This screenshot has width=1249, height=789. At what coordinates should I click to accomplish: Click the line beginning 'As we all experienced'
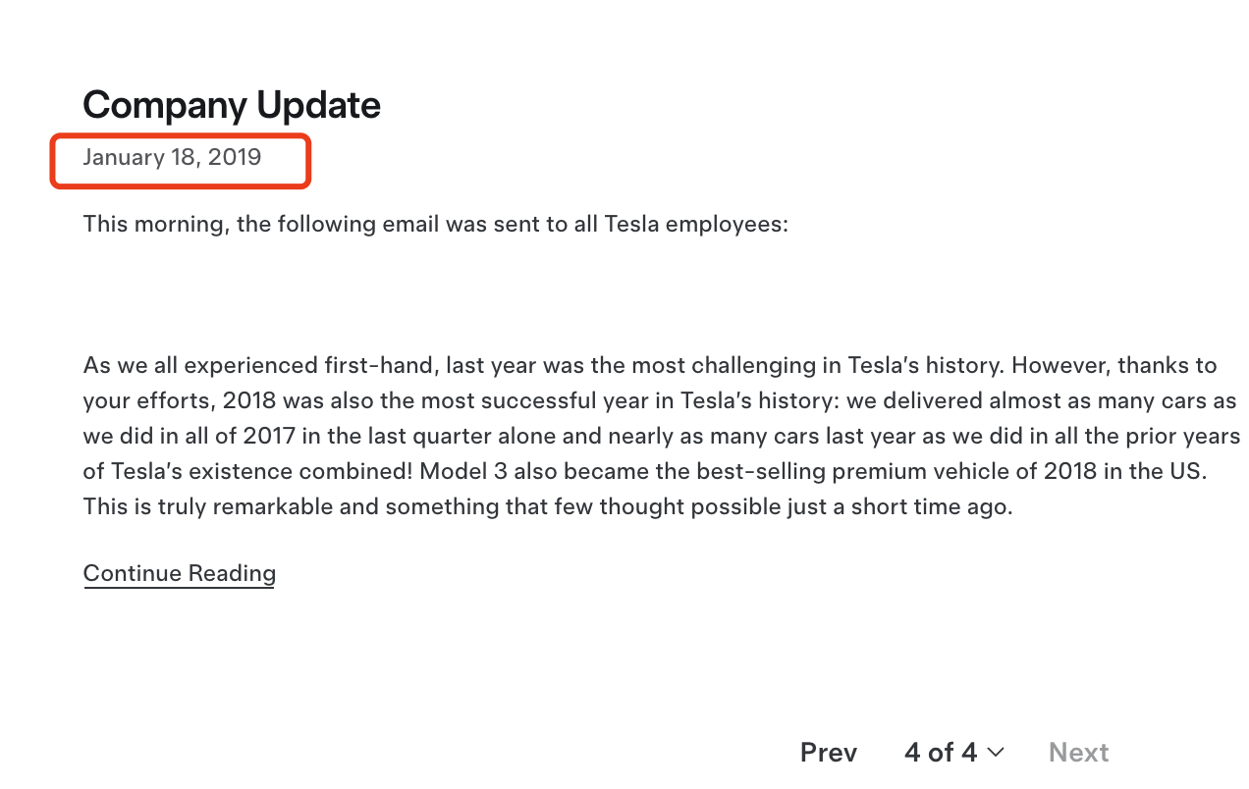(650, 365)
